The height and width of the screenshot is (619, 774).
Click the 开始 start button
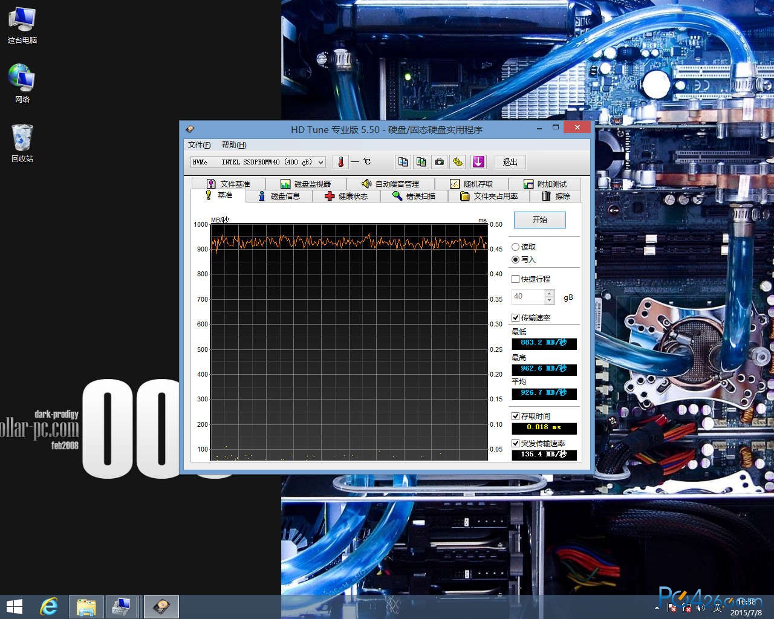pos(539,219)
